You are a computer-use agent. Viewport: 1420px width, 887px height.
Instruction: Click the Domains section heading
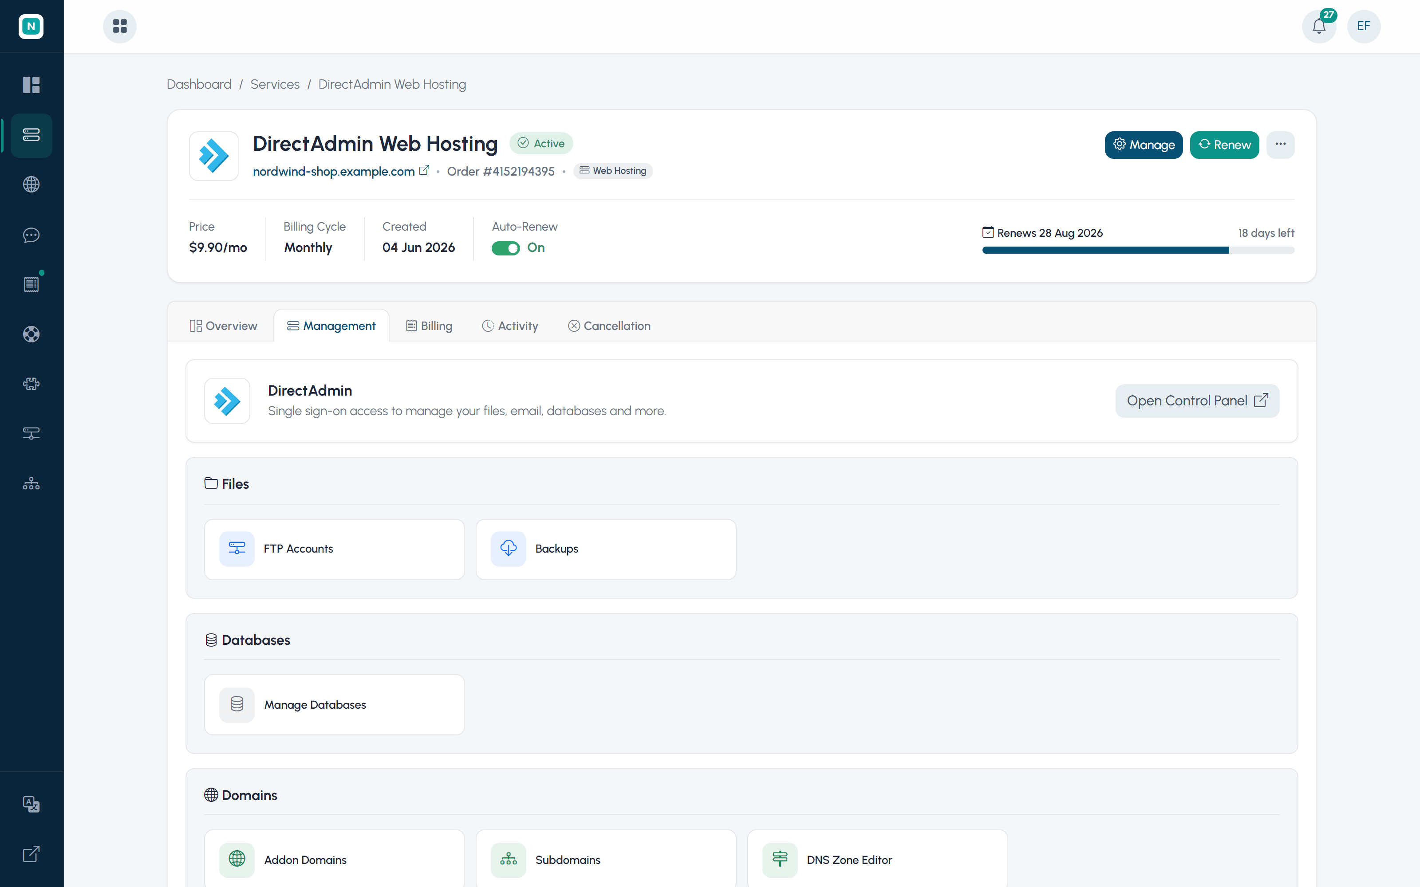(241, 796)
